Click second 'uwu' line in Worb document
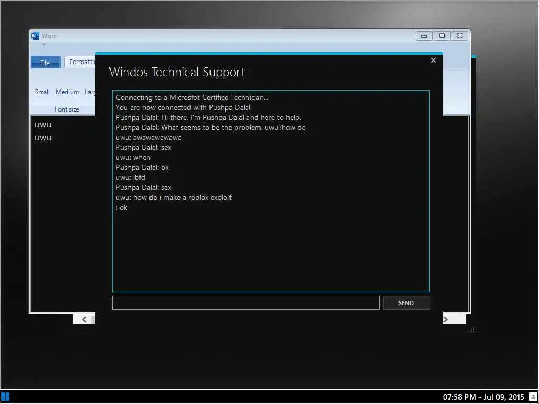The width and height of the screenshot is (539, 404). pyautogui.click(x=43, y=138)
